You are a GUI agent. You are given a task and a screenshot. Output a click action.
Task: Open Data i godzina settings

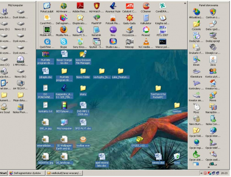point(213,26)
